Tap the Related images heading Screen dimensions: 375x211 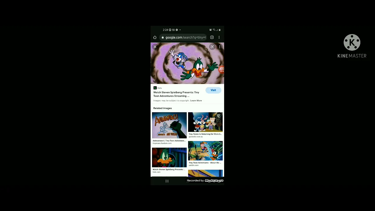click(163, 108)
